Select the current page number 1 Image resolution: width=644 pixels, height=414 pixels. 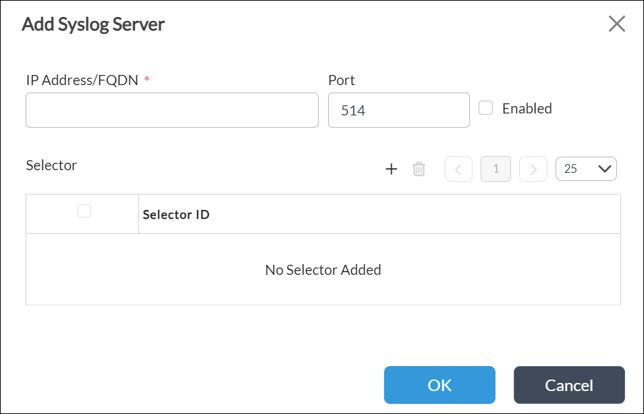click(x=495, y=169)
